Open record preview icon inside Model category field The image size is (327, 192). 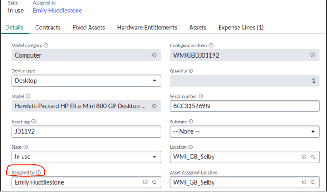(x=154, y=55)
